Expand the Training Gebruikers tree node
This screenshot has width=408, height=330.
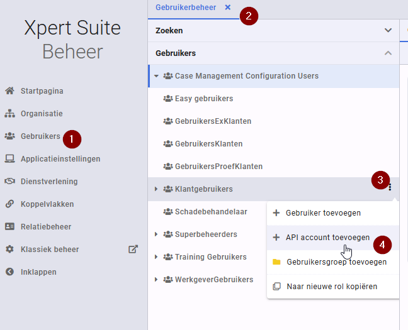point(156,256)
